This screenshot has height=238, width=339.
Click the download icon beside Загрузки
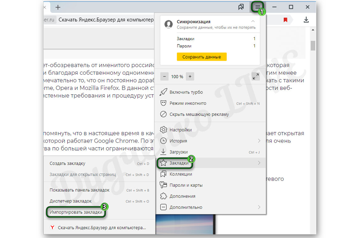click(x=163, y=152)
